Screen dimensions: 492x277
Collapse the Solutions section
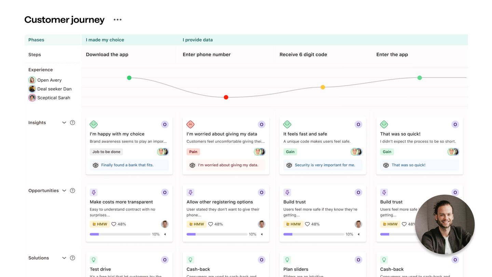tap(64, 258)
